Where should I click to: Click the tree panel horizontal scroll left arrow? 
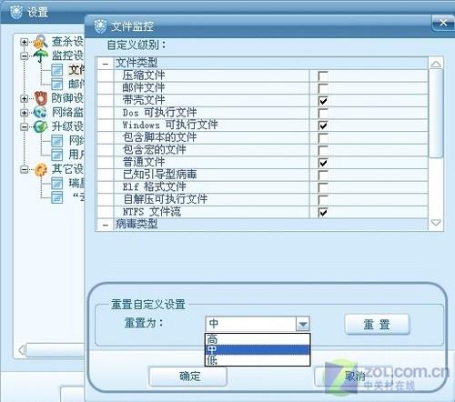click(21, 350)
